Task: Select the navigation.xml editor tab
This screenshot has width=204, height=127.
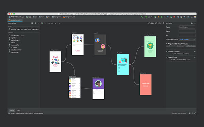Action: click(15, 20)
